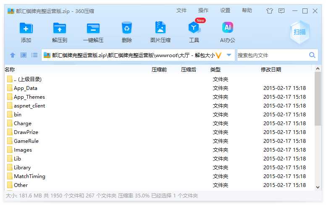
Task: Select the '.. (上级目录)' parent folder row
Action: pyautogui.click(x=159, y=79)
